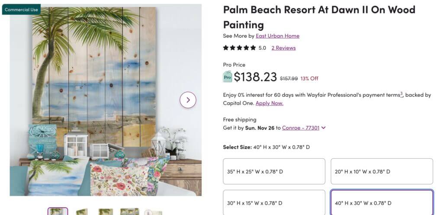Select size 20" H x 10" W
This screenshot has width=443, height=215.
tap(382, 171)
